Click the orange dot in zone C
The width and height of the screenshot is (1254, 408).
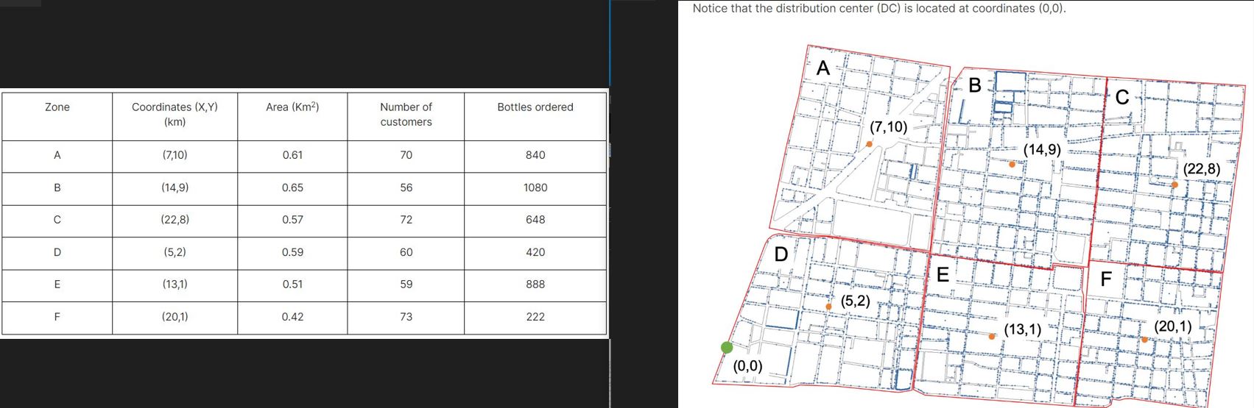point(1174,185)
